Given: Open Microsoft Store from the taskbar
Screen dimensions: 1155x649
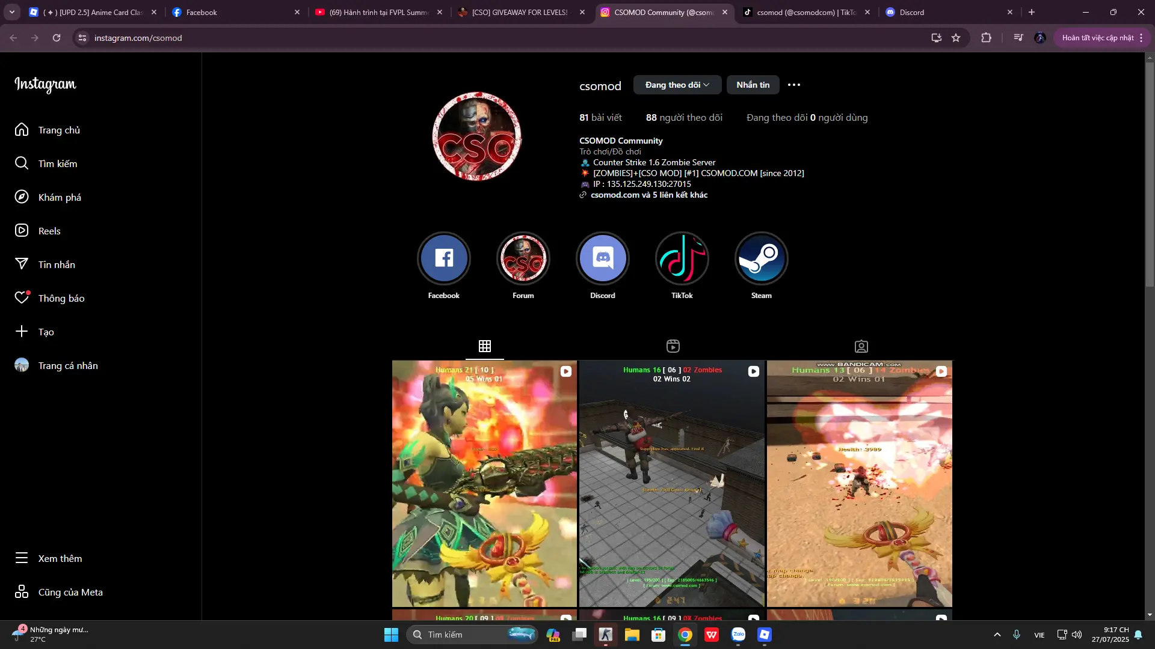Looking at the screenshot, I should click(659, 635).
